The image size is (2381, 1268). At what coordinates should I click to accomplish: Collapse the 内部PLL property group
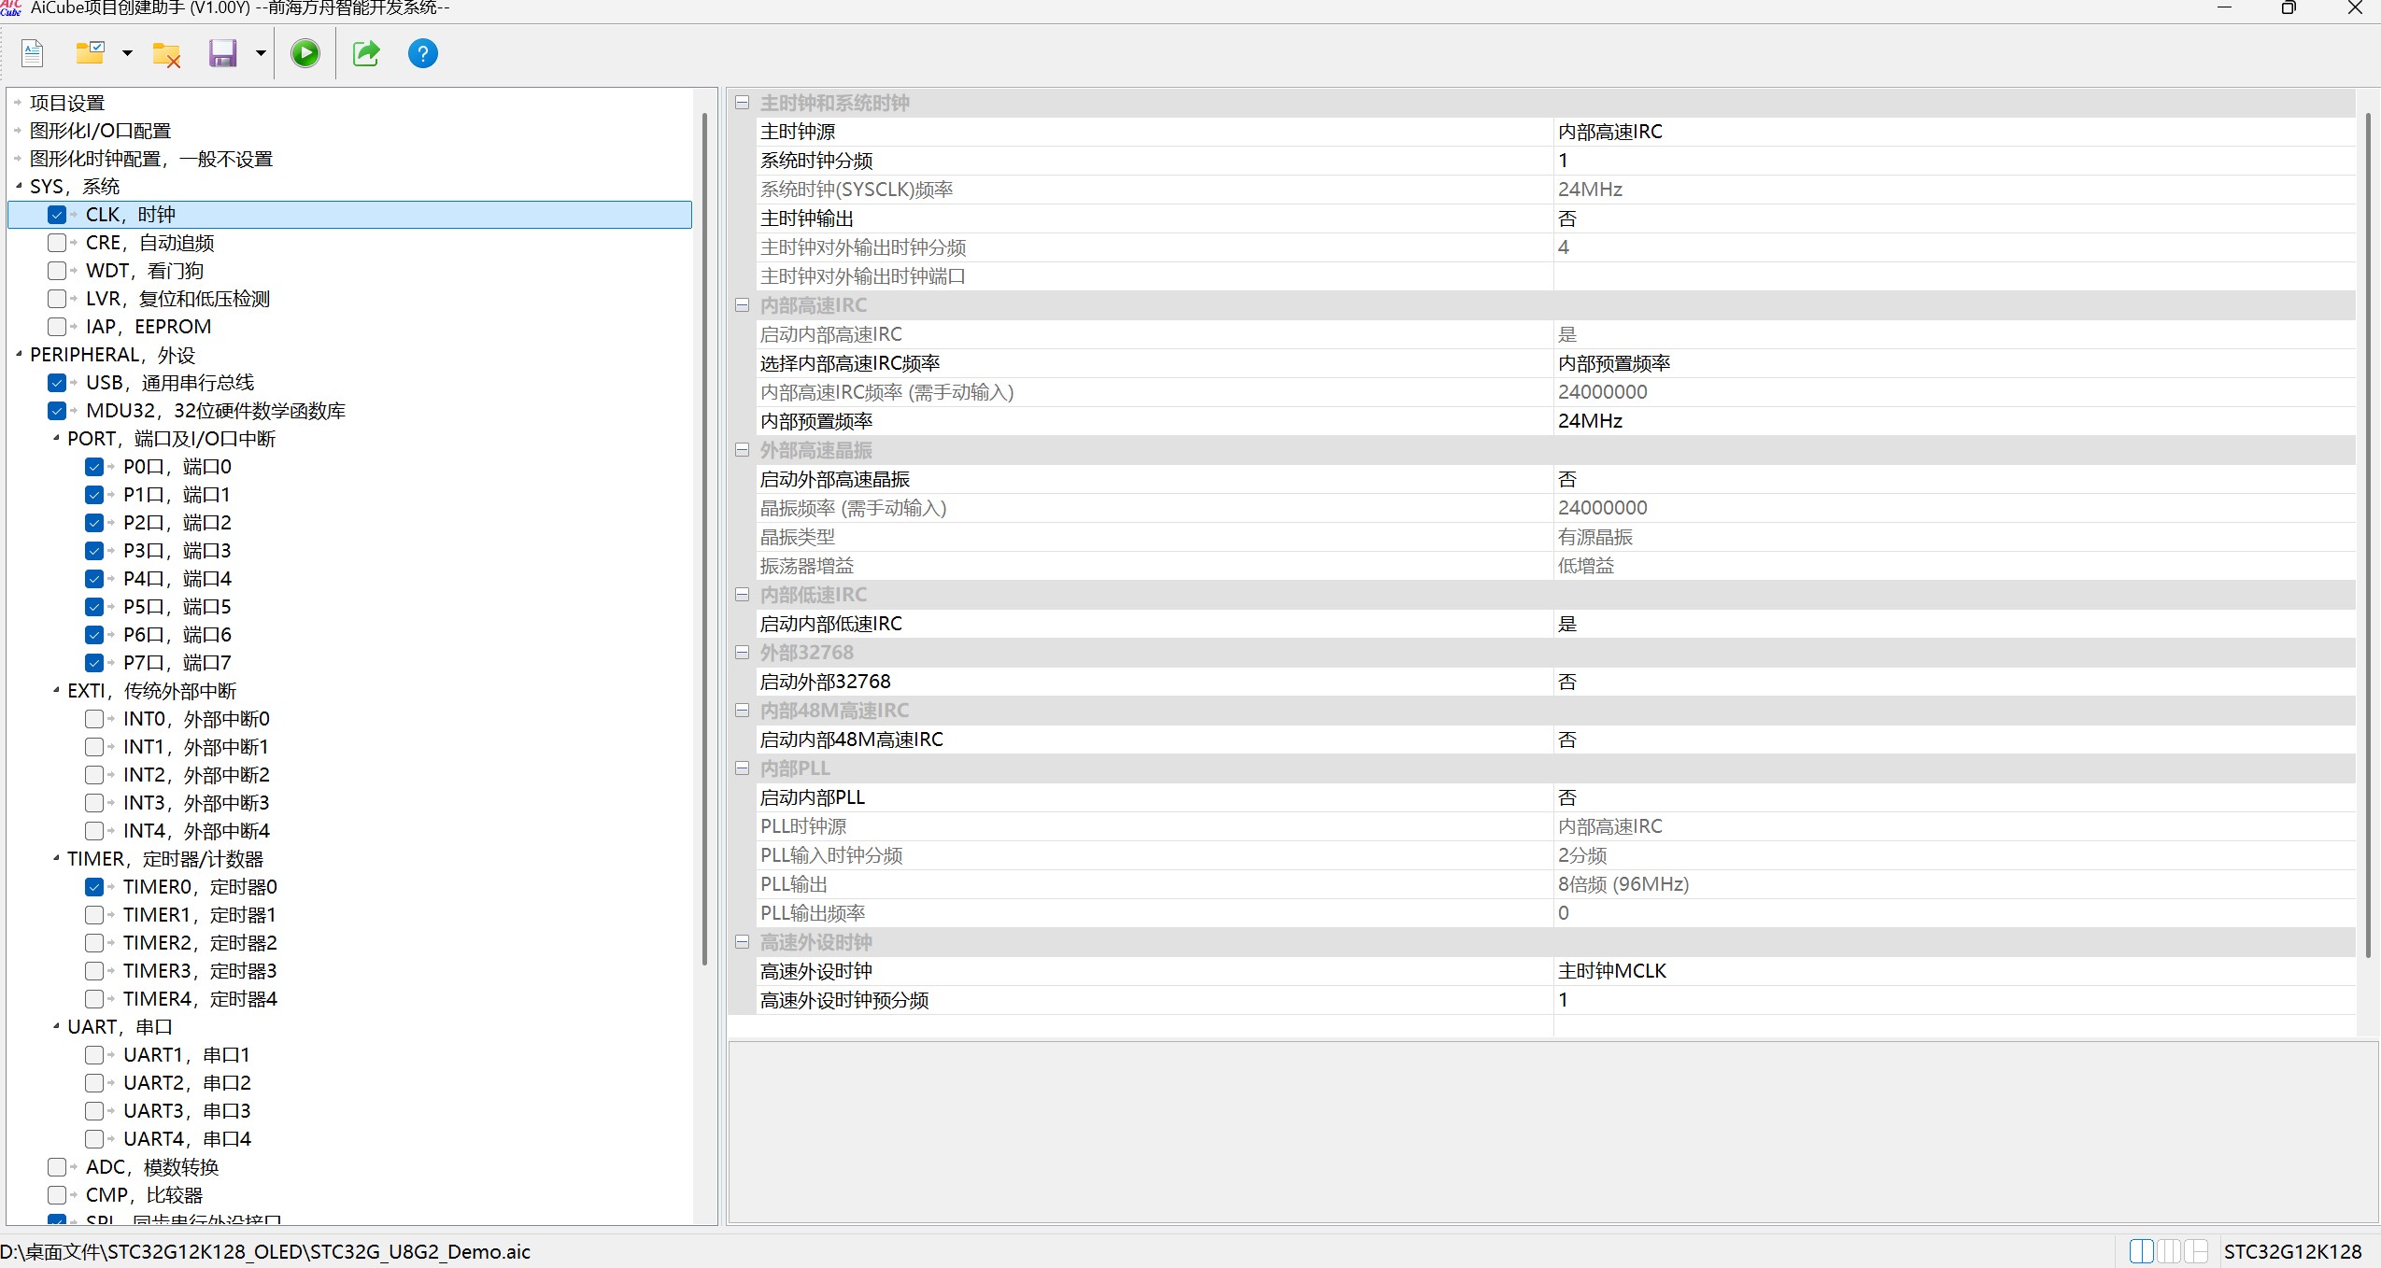click(x=742, y=768)
